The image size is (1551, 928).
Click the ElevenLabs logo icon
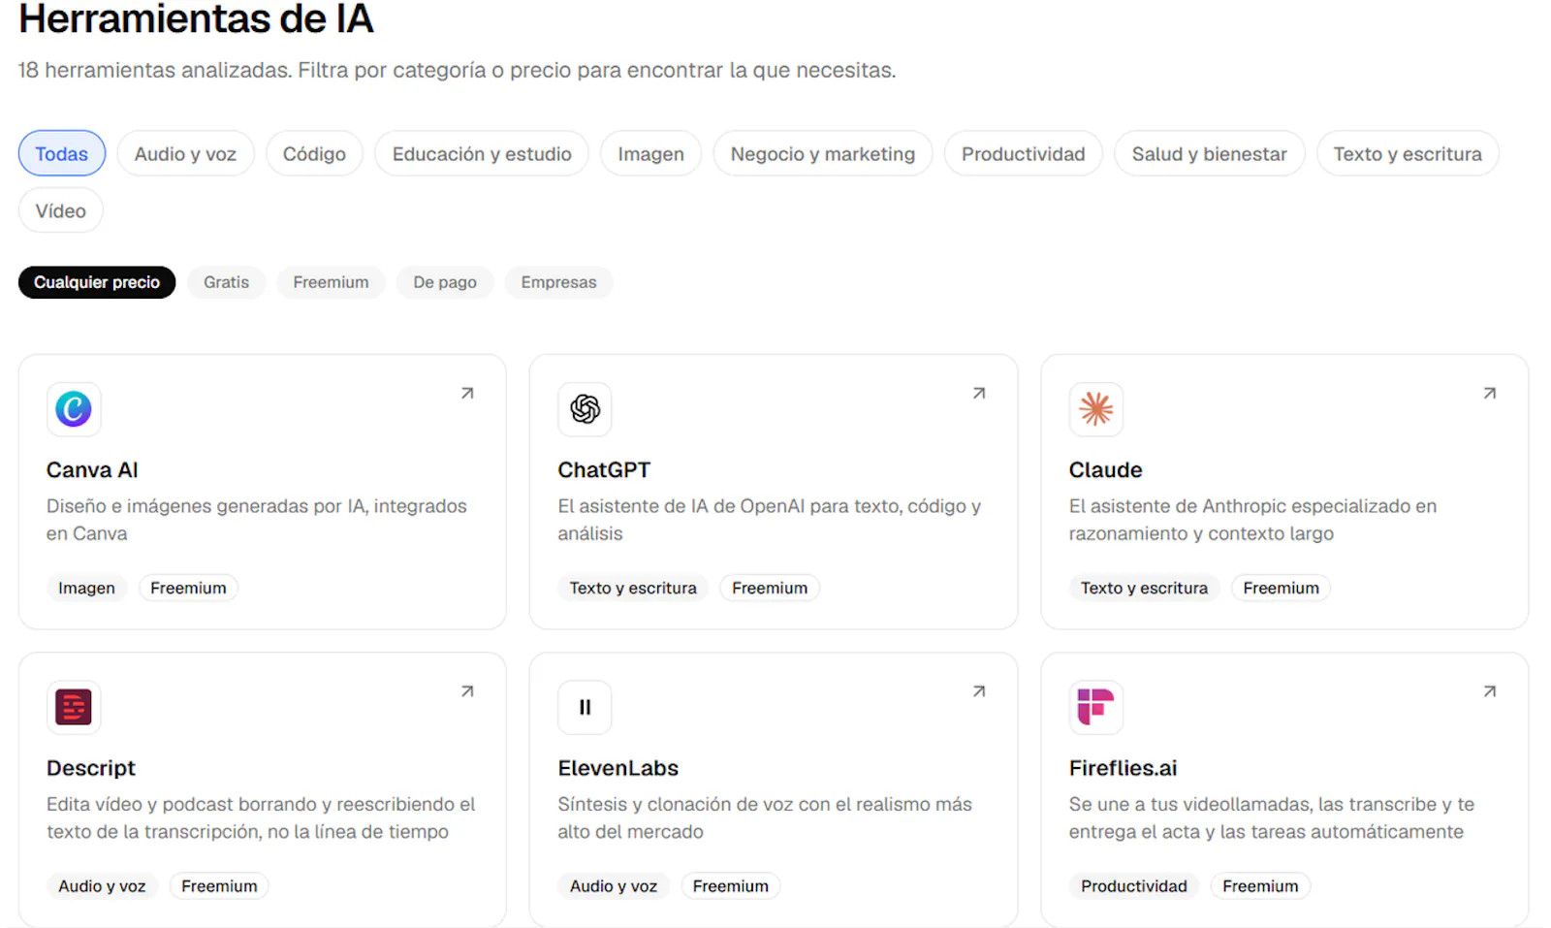[x=585, y=707]
